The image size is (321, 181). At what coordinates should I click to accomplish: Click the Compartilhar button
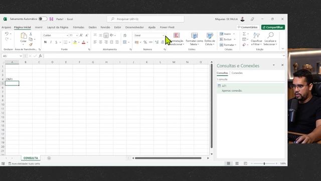[273, 27]
